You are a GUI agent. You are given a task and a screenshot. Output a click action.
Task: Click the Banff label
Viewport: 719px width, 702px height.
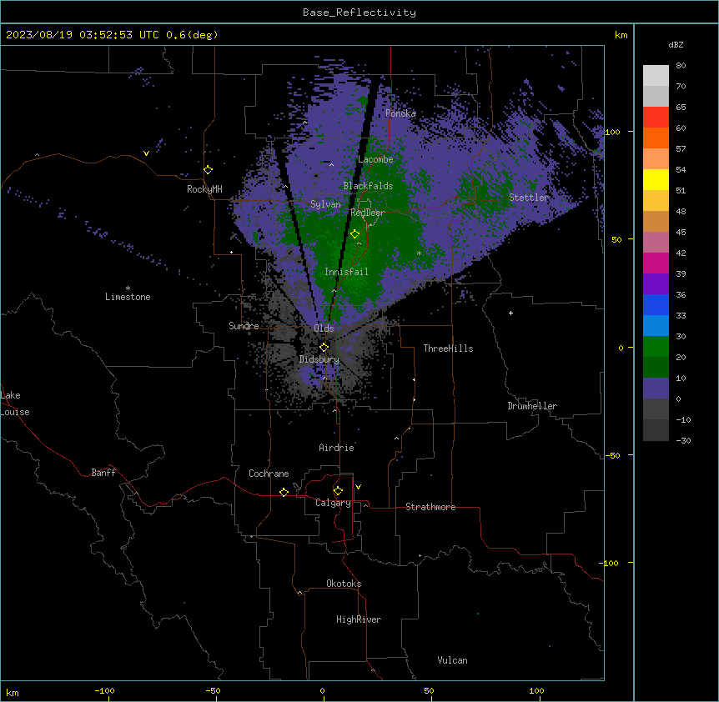click(103, 473)
